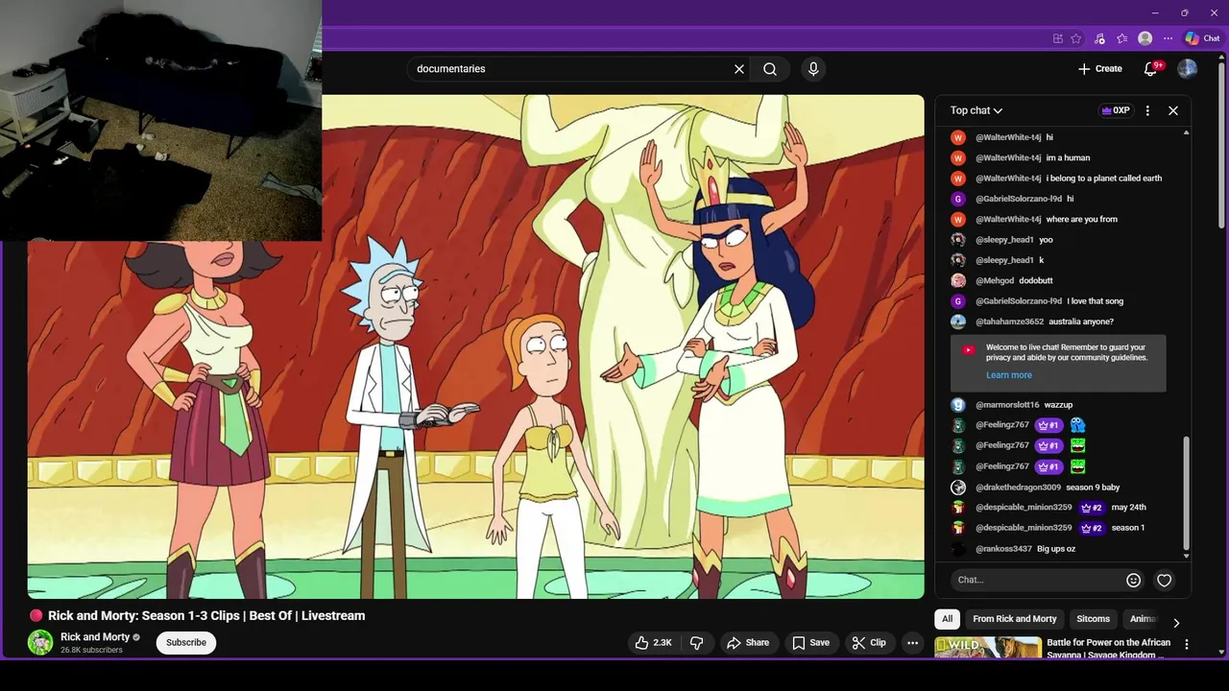Select the From Rick and Morty chip
The width and height of the screenshot is (1229, 691).
[x=1015, y=619]
